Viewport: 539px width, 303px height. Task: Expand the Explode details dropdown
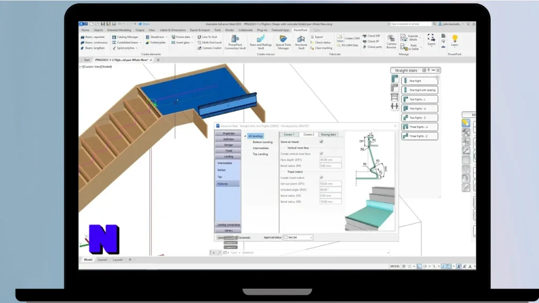pos(420,37)
